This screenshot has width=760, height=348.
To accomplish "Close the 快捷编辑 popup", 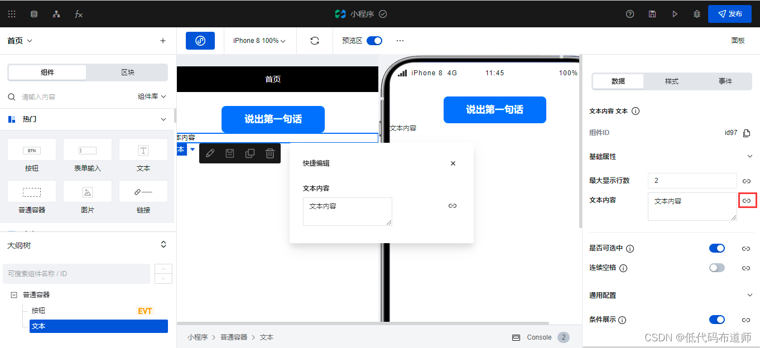I will [453, 163].
